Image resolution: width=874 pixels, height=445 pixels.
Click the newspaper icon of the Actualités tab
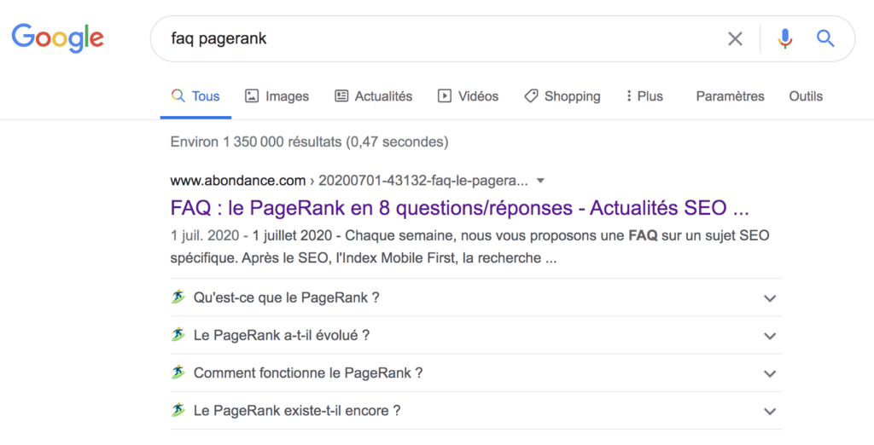point(341,95)
